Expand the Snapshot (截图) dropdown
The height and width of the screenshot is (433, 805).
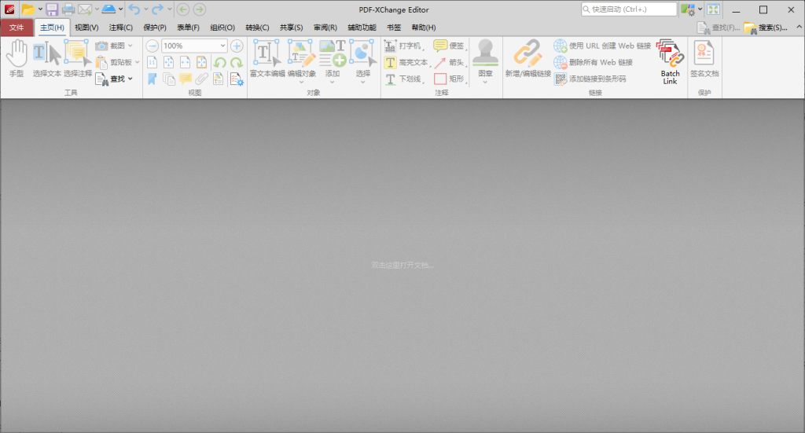[130, 46]
